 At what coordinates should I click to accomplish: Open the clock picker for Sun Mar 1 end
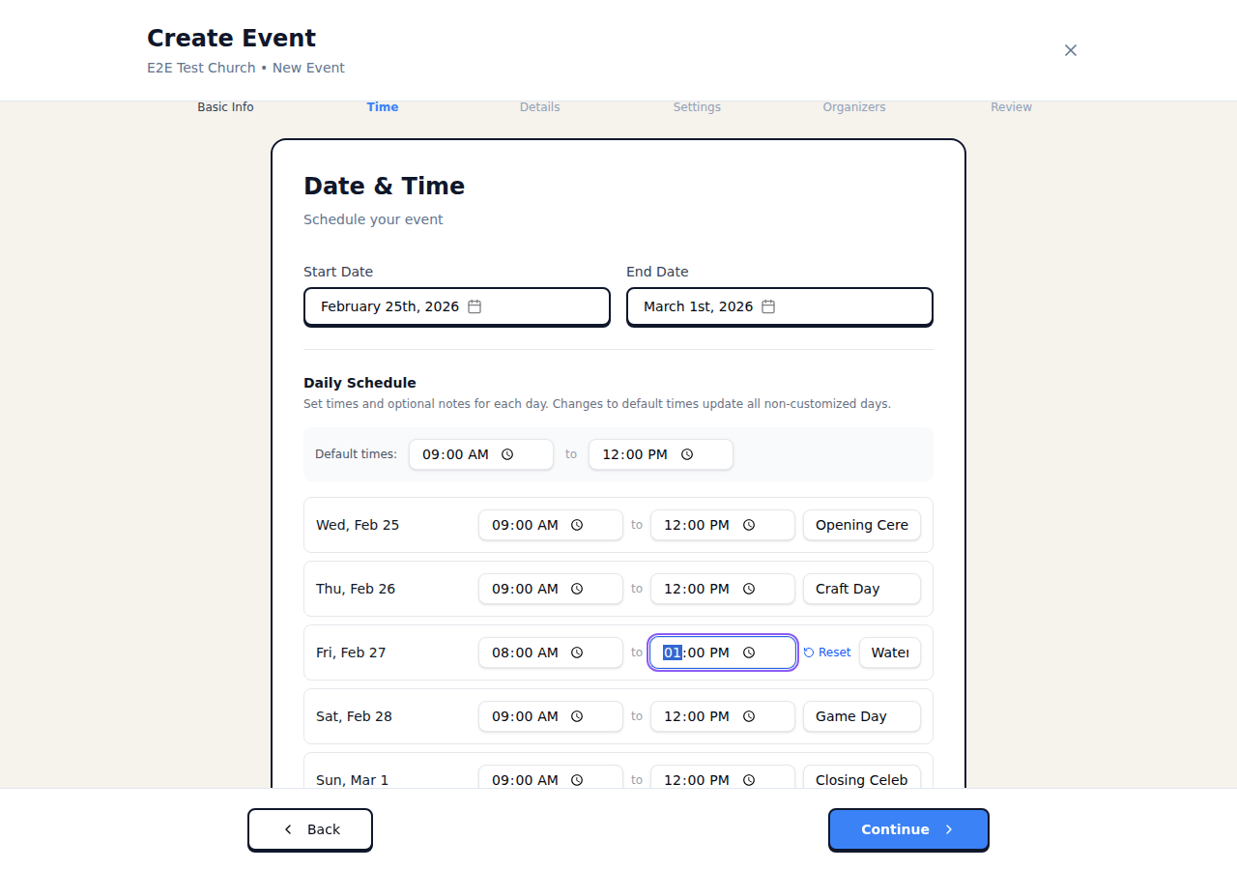coord(749,780)
